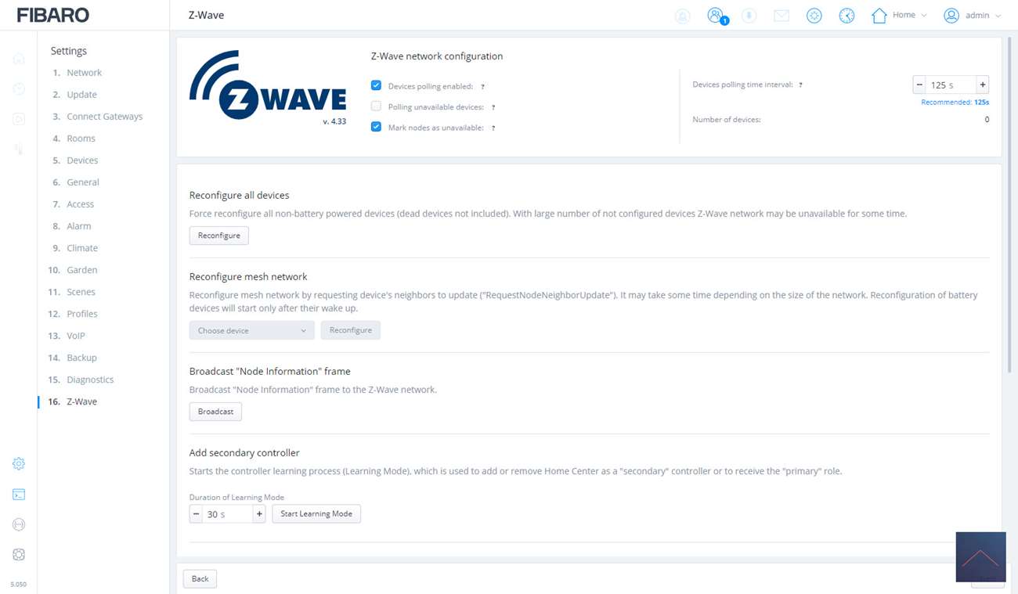The image size is (1018, 594).
Task: Open VoIP settings
Action: [75, 336]
